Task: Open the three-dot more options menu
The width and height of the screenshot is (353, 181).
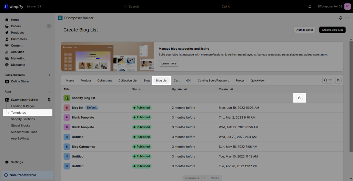Action: tap(347, 18)
